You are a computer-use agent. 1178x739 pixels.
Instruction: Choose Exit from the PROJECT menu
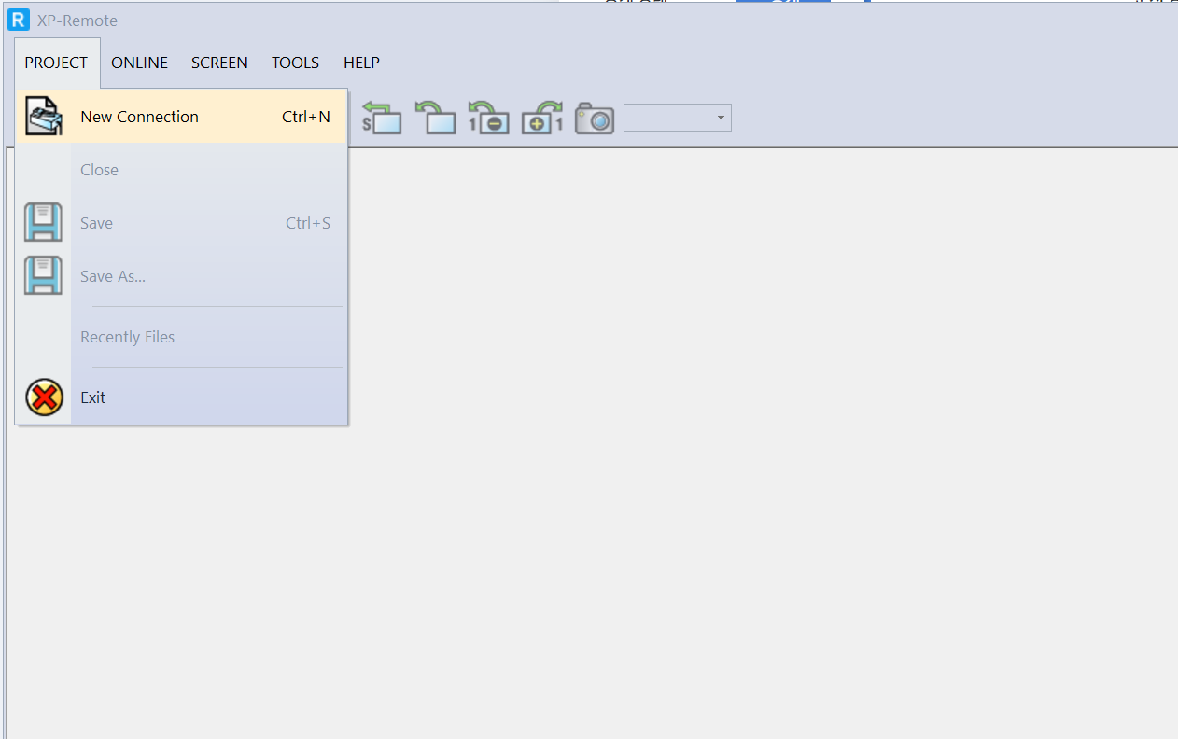pyautogui.click(x=92, y=397)
